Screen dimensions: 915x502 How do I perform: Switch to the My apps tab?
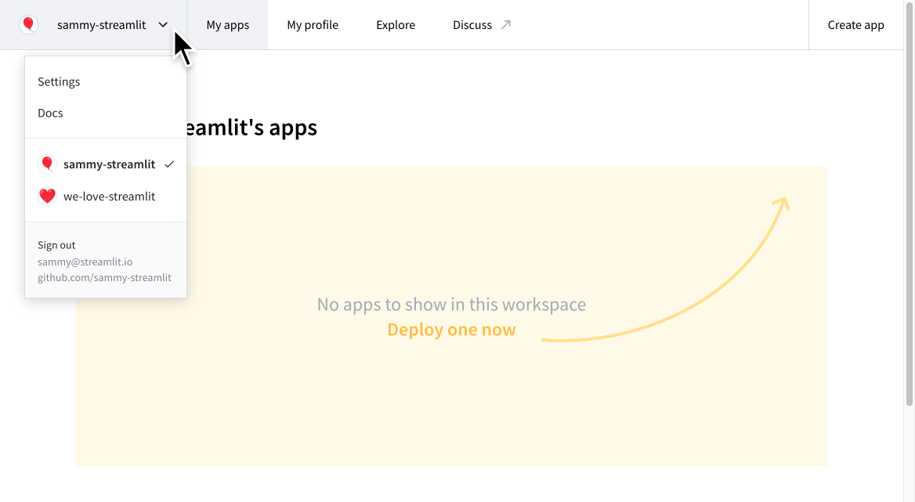point(227,24)
